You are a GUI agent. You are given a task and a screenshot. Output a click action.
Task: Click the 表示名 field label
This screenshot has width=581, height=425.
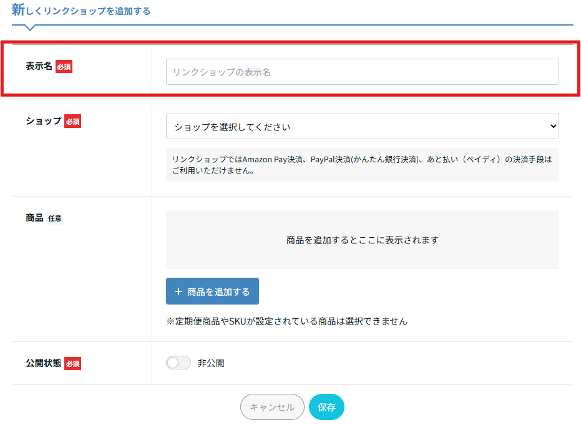coord(39,66)
